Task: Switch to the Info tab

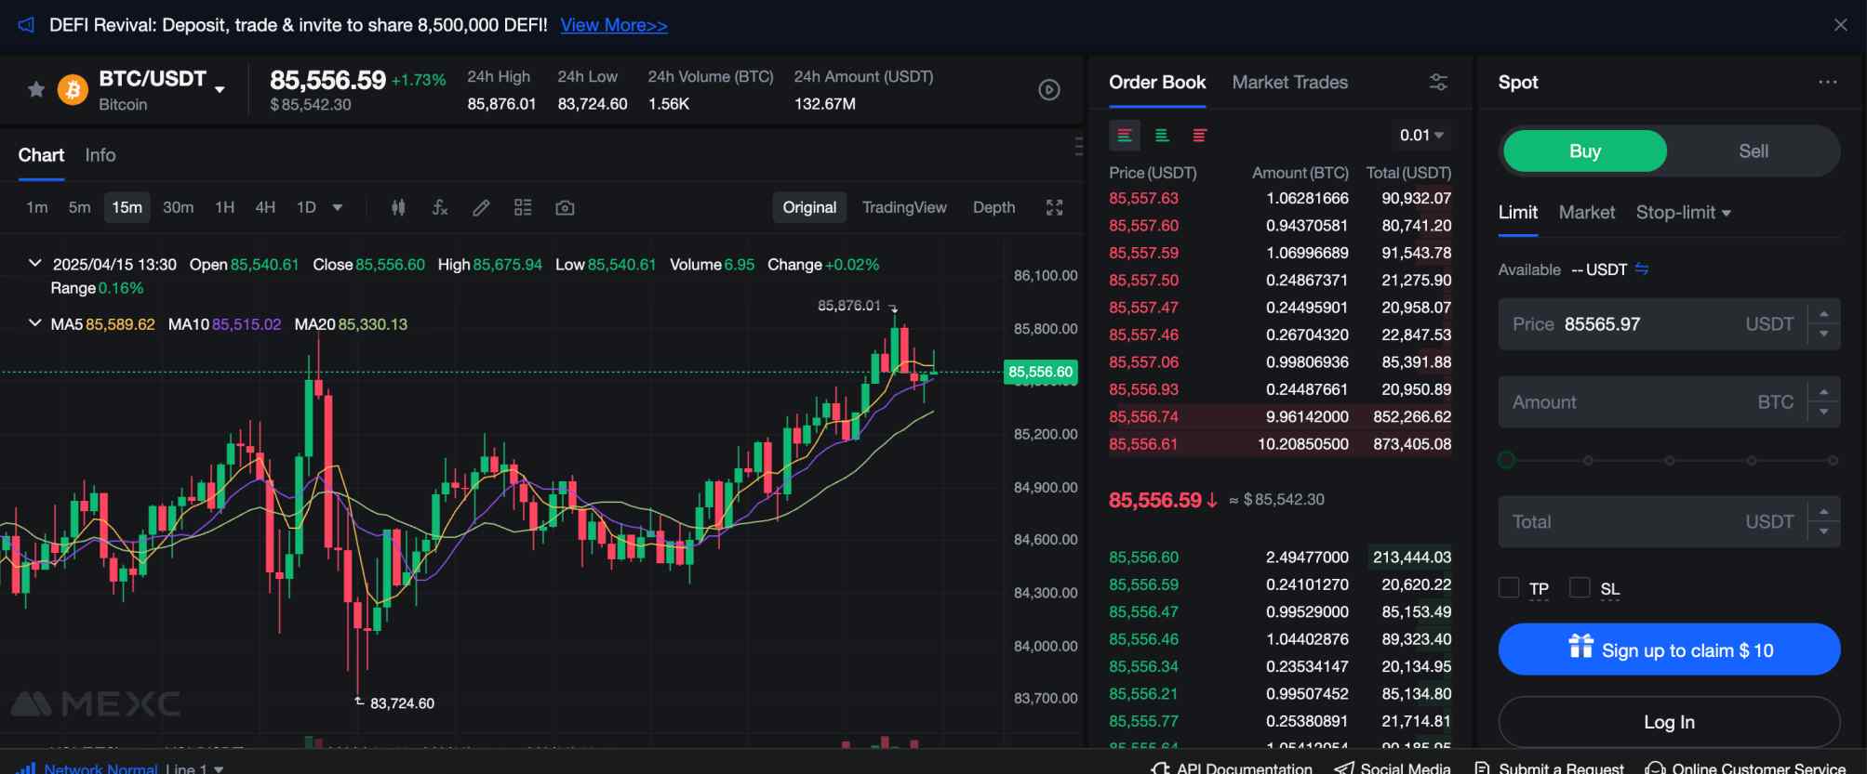Action: [x=100, y=155]
